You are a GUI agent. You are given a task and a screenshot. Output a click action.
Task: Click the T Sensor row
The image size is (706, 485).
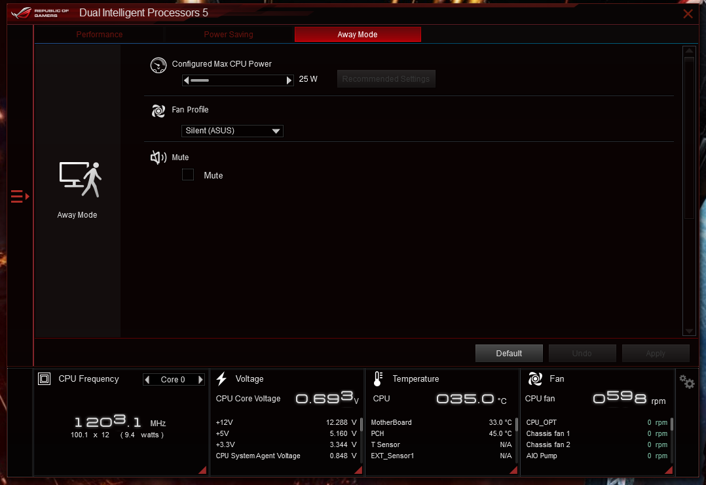(441, 444)
